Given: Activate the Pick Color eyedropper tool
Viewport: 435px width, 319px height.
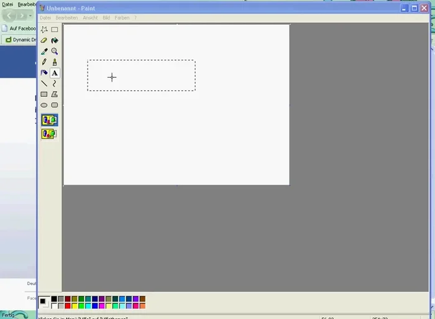Looking at the screenshot, I should click(x=44, y=52).
